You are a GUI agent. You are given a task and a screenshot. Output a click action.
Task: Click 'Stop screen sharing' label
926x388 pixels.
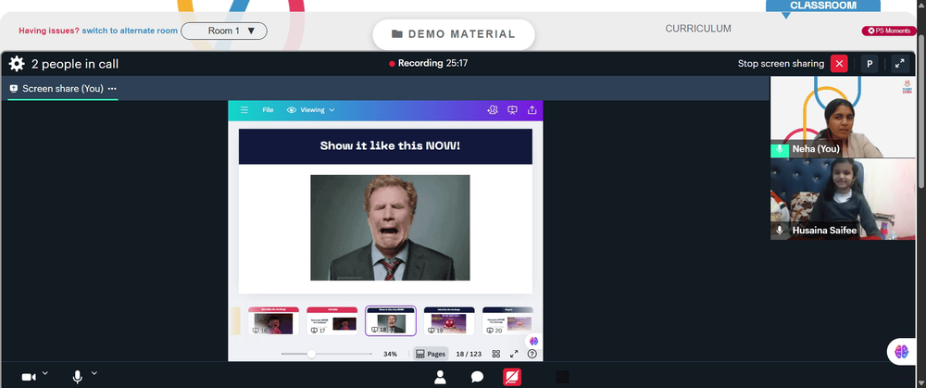point(781,64)
